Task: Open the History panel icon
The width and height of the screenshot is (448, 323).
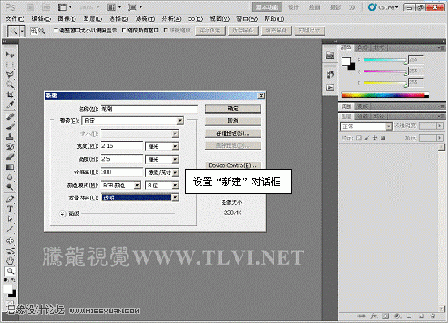Action: coord(330,75)
